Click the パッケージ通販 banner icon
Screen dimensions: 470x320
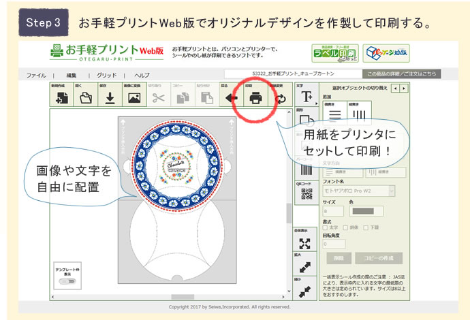[x=386, y=53]
